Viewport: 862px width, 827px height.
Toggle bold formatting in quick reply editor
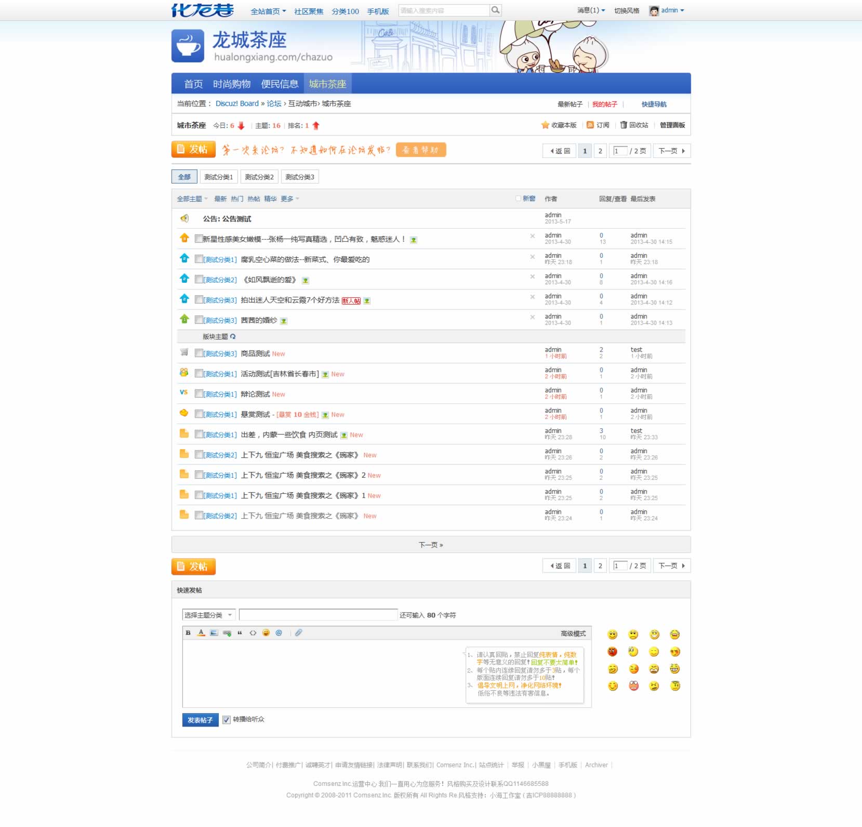click(189, 633)
